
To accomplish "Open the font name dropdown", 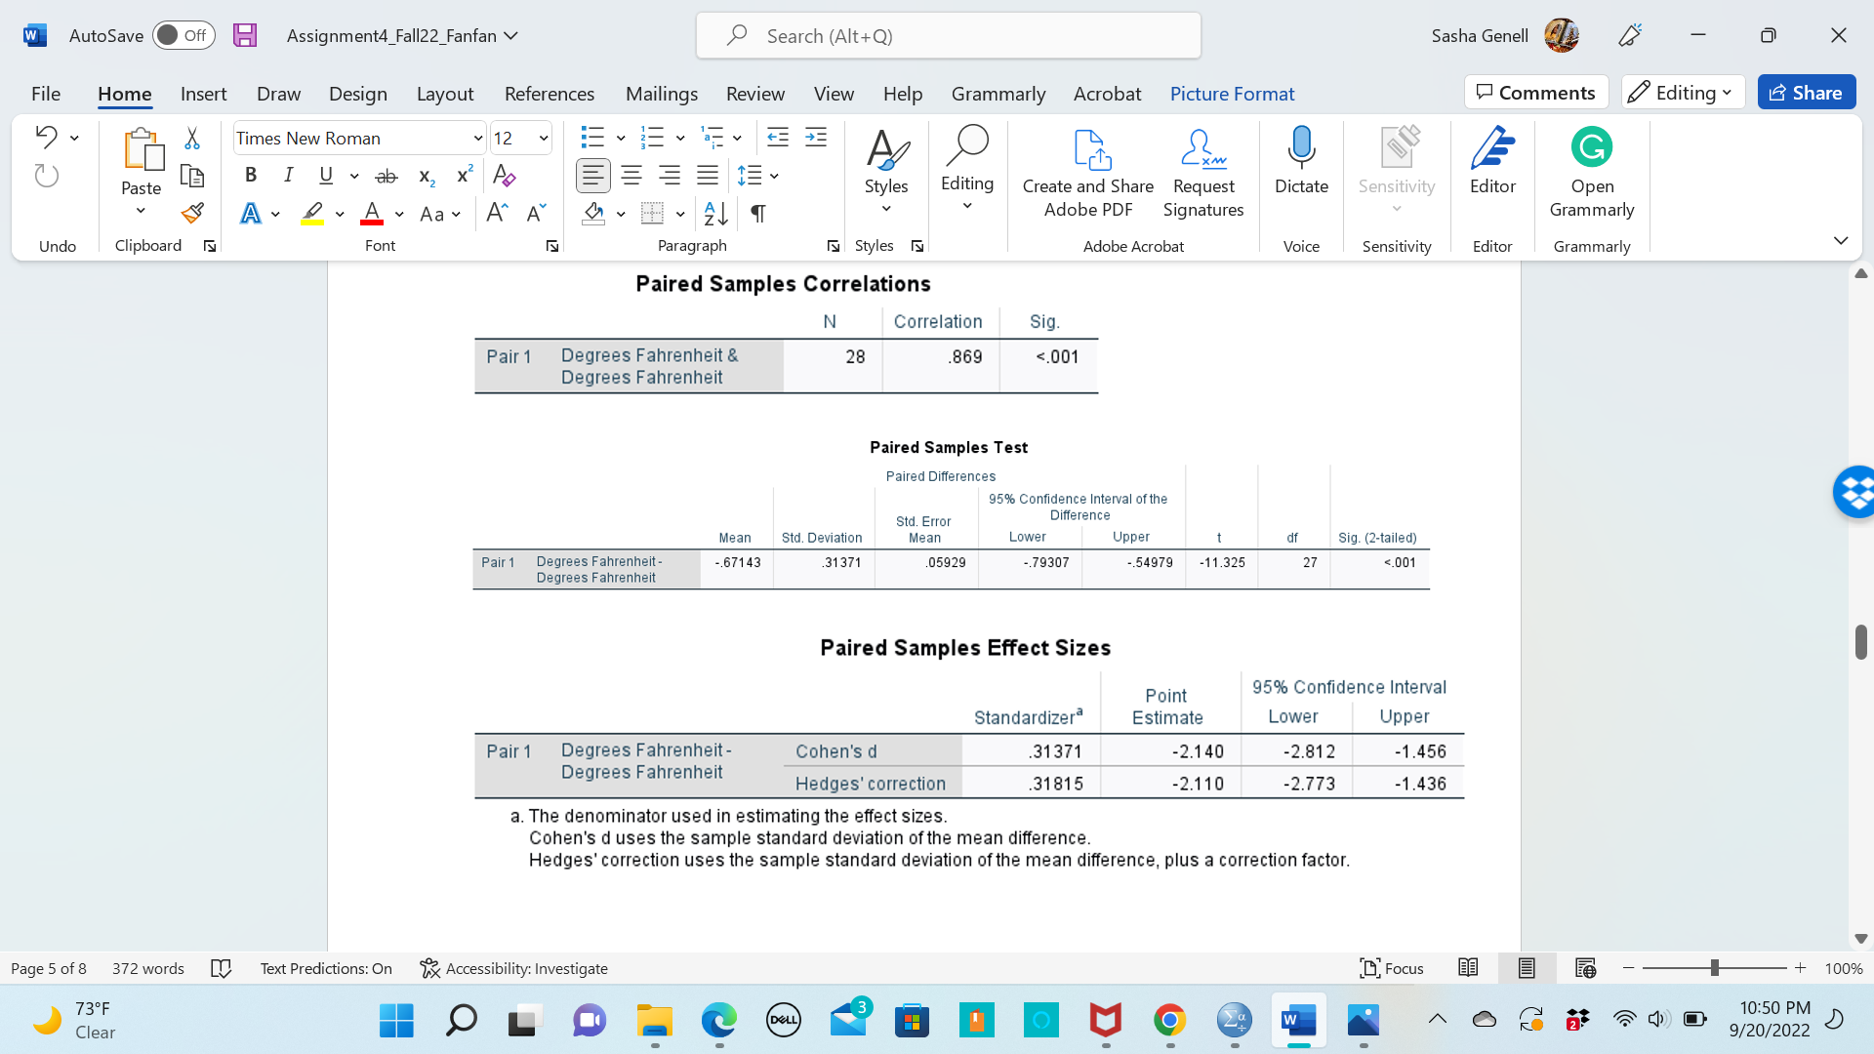I will tap(477, 138).
